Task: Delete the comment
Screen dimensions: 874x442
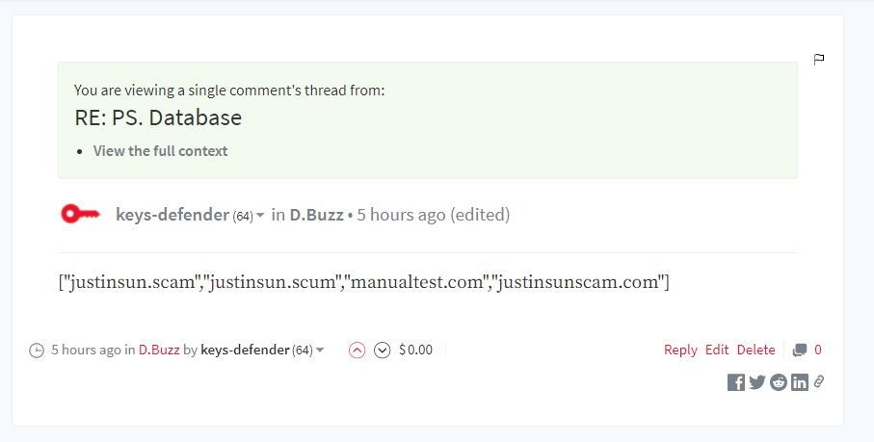Action: coord(755,351)
